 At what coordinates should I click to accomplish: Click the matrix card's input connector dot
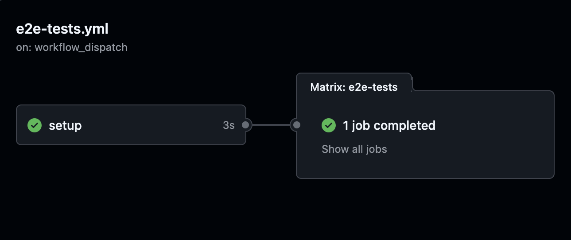click(x=297, y=125)
